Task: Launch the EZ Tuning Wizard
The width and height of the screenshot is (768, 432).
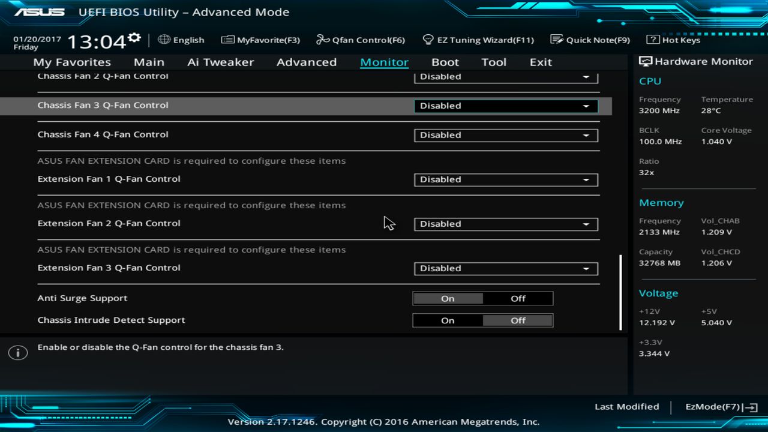Action: click(x=478, y=40)
